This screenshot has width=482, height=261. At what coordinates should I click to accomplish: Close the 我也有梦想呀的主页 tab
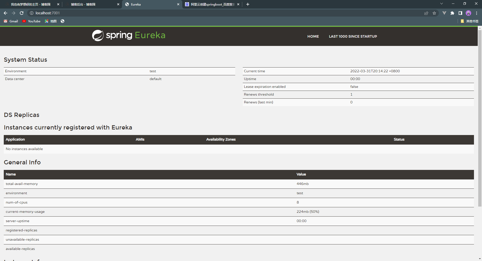coord(58,4)
